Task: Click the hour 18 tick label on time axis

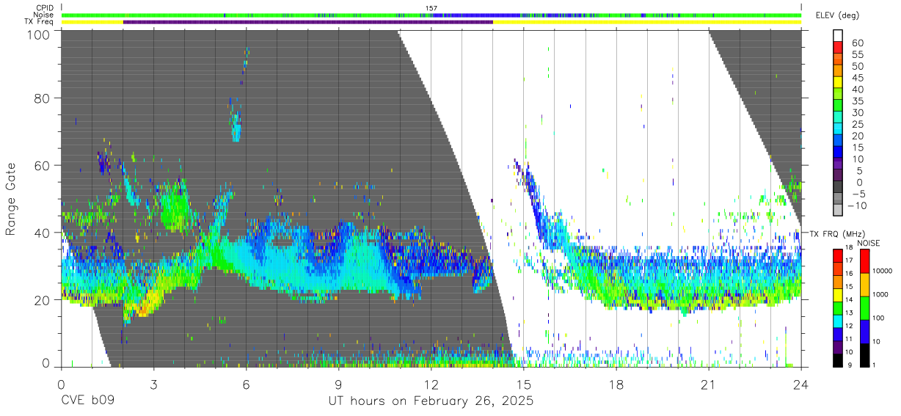Action: [x=616, y=384]
